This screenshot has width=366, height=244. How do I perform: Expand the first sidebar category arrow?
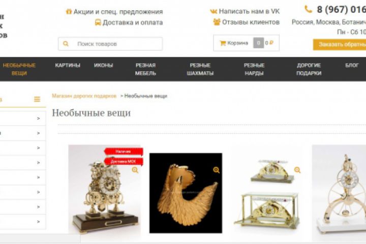coord(38,118)
